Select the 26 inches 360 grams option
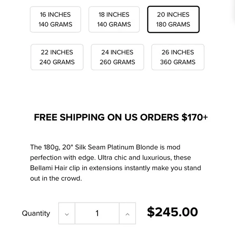This screenshot has height=235, width=235. tap(178, 57)
